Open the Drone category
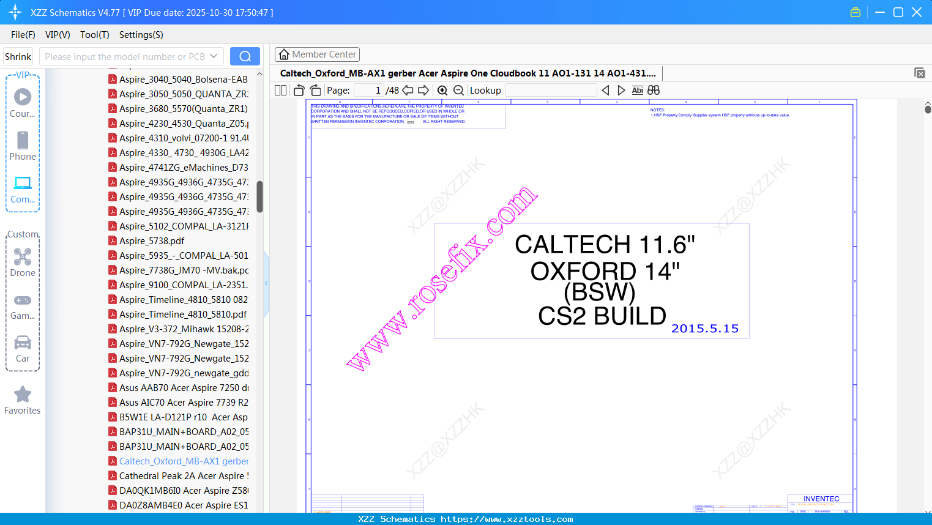The width and height of the screenshot is (932, 525). pos(23,262)
